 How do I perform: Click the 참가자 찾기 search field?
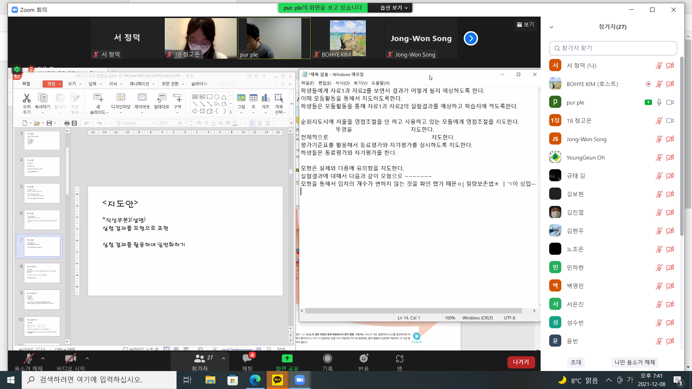[613, 48]
